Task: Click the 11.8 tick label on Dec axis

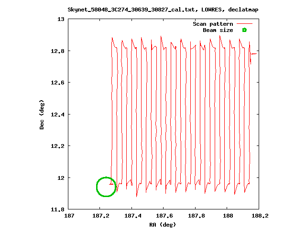Action: pos(57,209)
